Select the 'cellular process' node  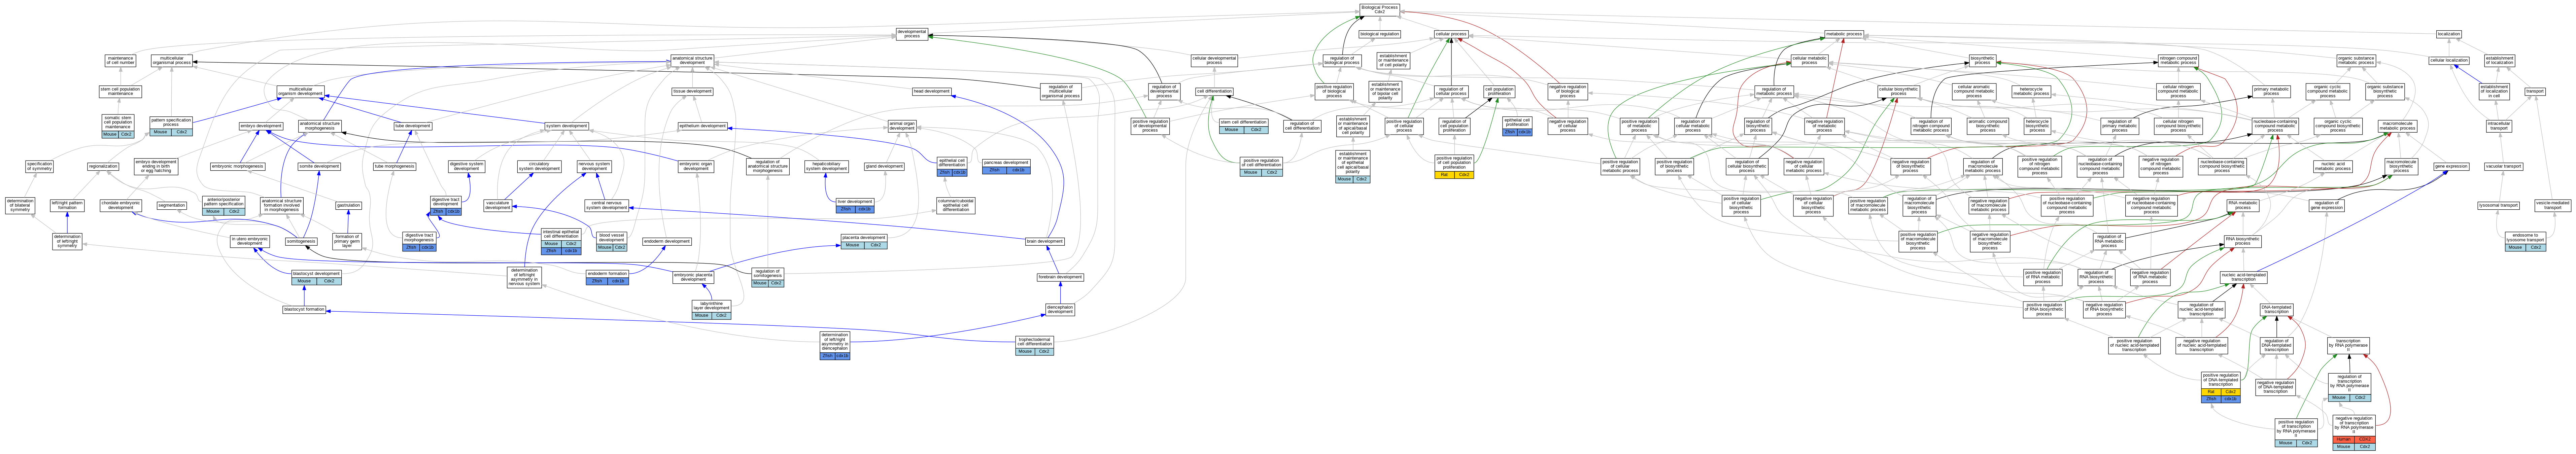click(x=1451, y=34)
